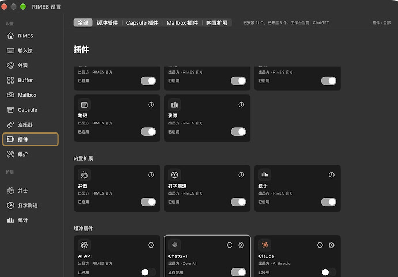Select the ChatGPT plugin card
398x277 pixels.
(207, 256)
